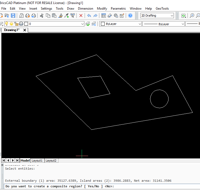
Task: Click the command line input field
Action: click(155, 186)
